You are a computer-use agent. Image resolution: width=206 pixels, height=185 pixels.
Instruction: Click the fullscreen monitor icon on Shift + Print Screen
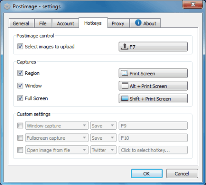click(x=125, y=99)
